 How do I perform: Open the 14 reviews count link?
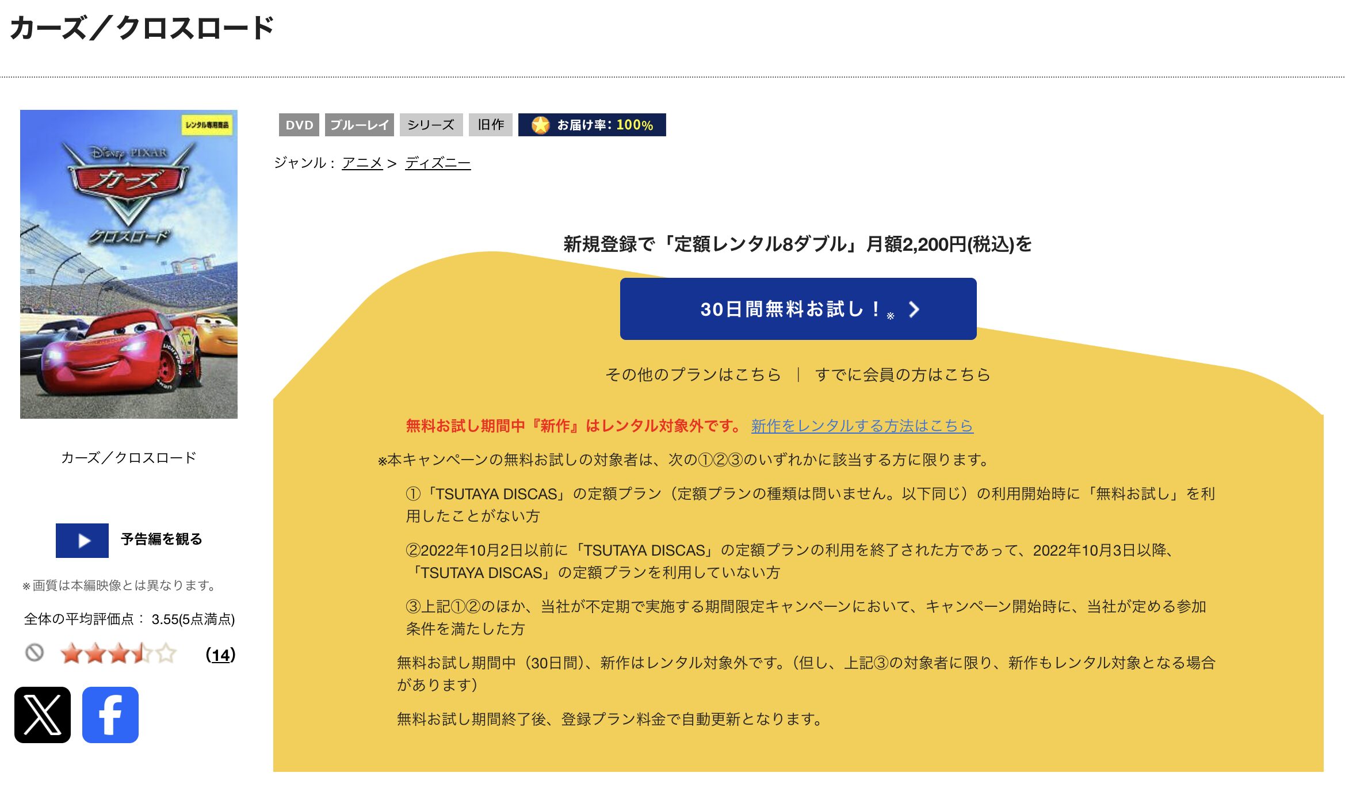[x=221, y=655]
